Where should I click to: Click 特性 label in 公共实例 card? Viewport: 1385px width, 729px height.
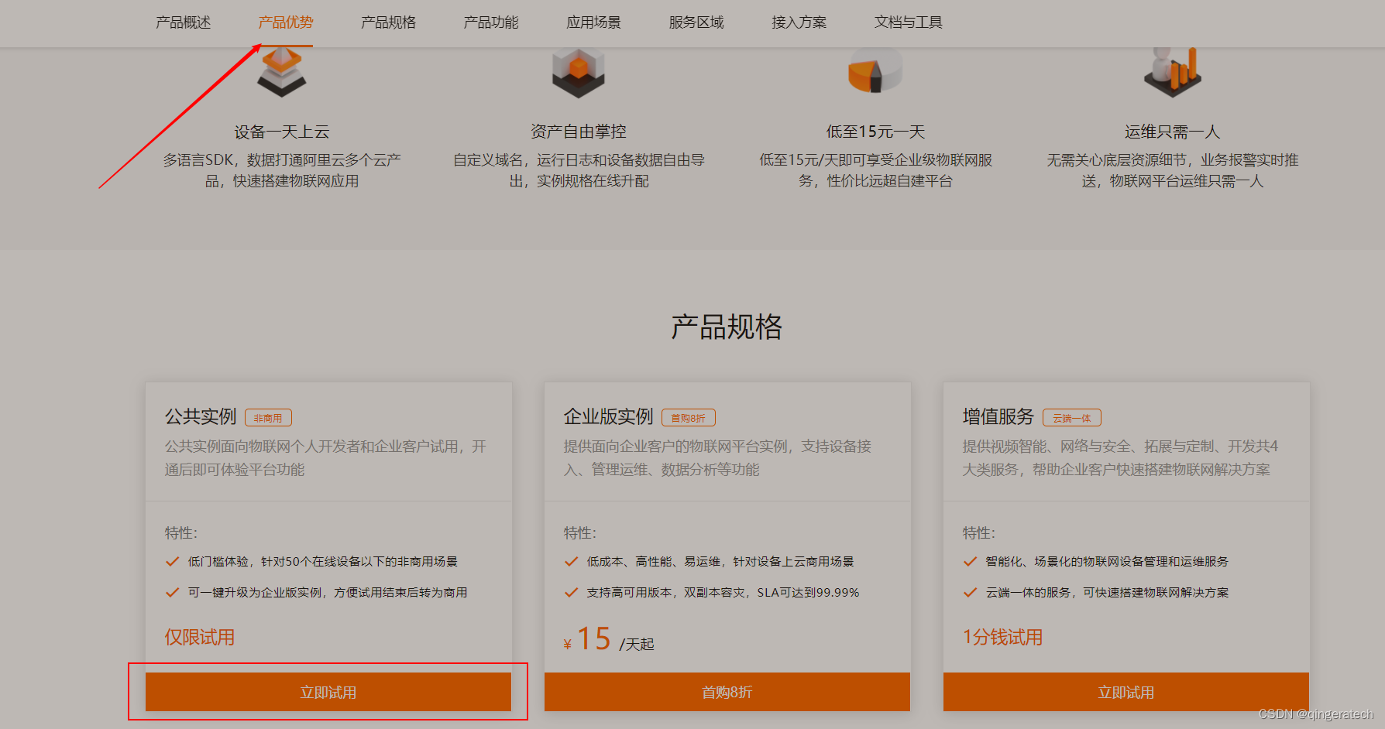point(181,533)
